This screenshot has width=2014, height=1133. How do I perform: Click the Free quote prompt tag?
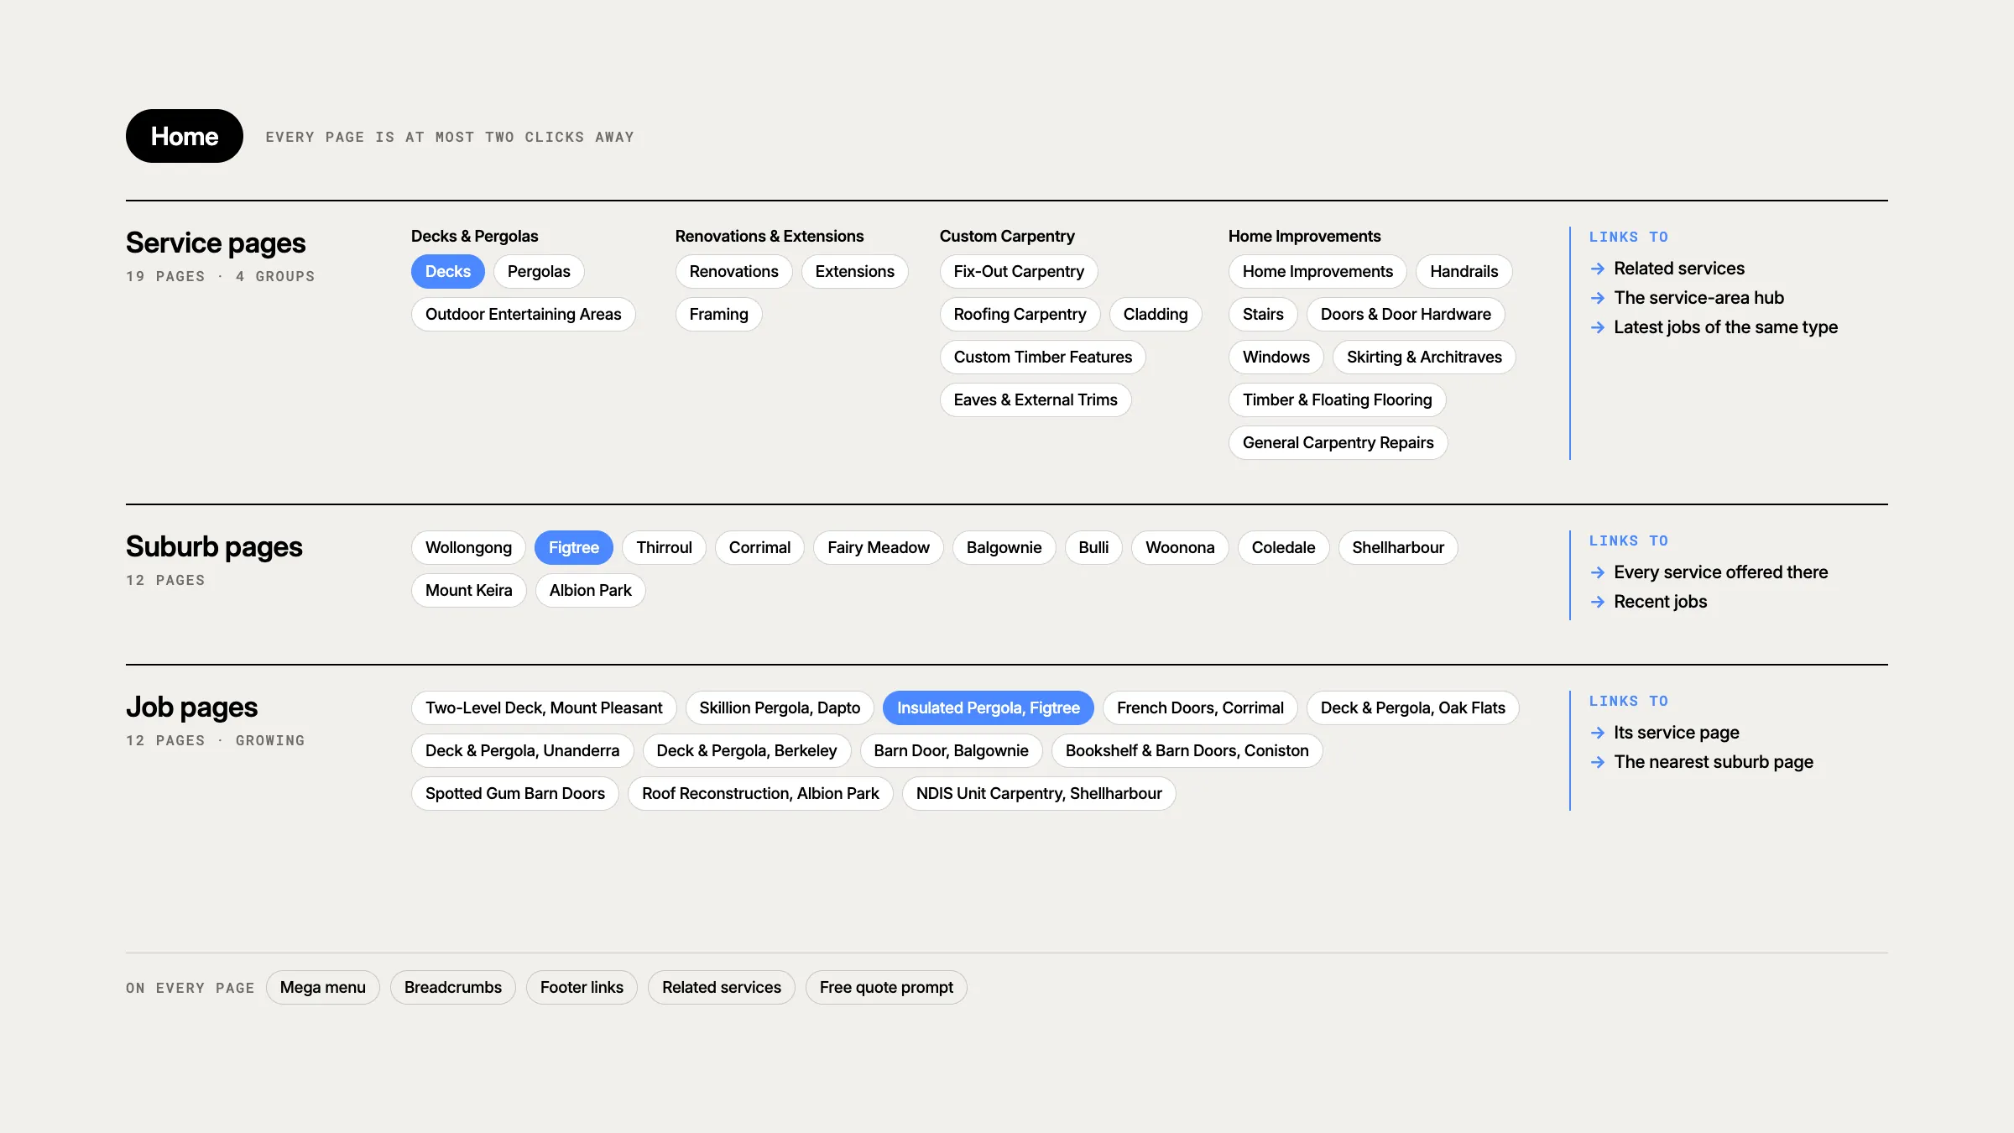886,987
